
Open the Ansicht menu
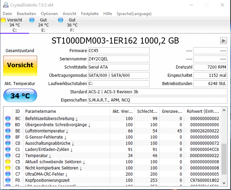click(69, 14)
